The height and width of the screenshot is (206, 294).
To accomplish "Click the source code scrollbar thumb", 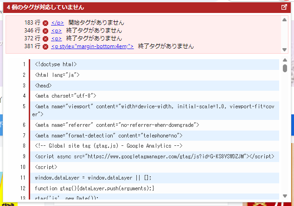I will 285,69.
